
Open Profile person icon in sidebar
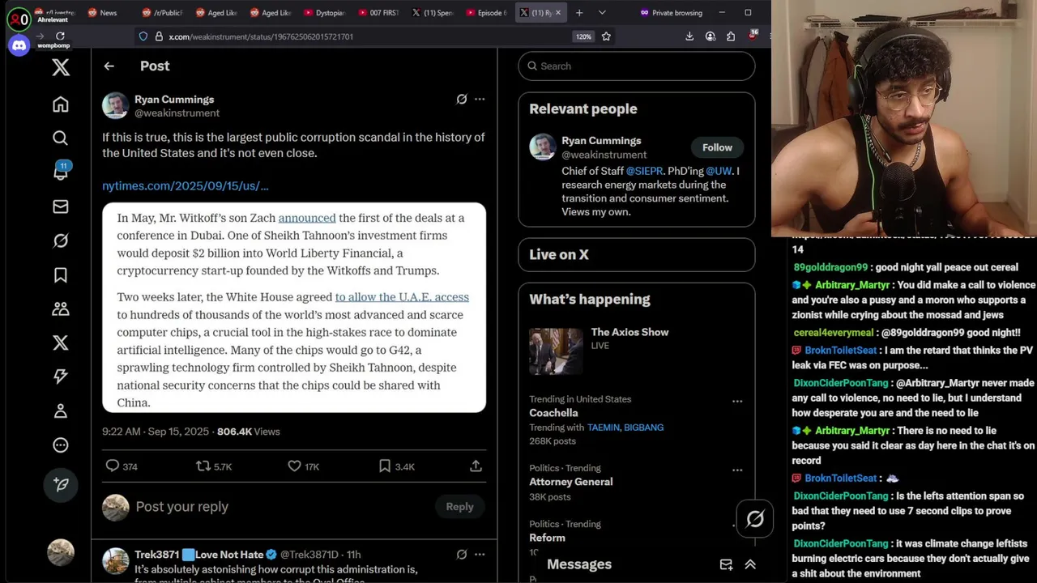[61, 411]
